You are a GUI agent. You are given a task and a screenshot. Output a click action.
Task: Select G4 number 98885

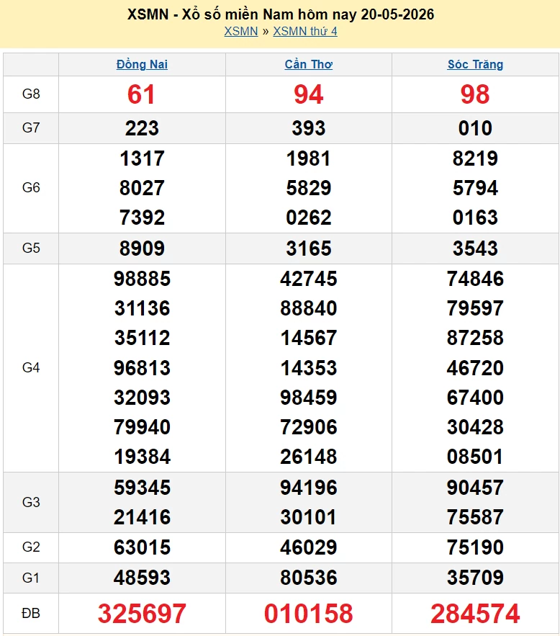pyautogui.click(x=143, y=279)
